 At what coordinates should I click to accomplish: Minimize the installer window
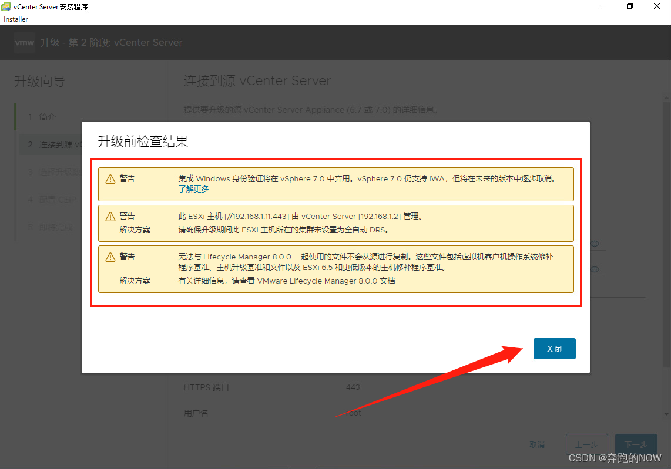603,6
